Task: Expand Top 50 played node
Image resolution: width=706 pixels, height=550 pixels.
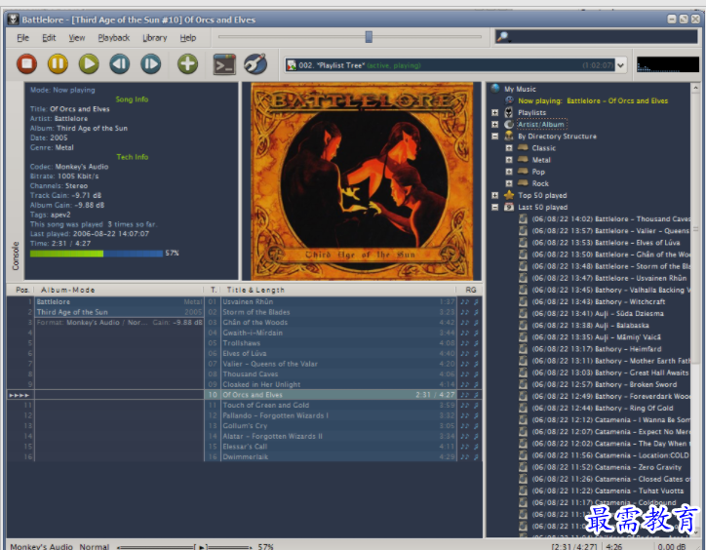Action: (x=494, y=195)
